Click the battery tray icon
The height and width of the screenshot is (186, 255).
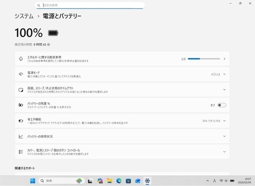(x=232, y=181)
